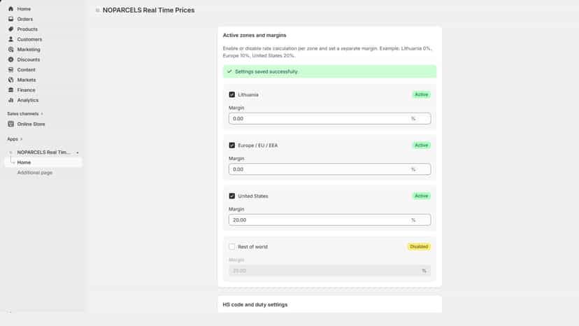
Task: Uncheck the Lithuania zone checkbox
Action: 232,94
